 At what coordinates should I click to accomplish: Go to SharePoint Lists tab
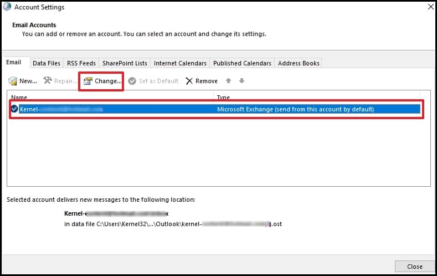coord(125,63)
